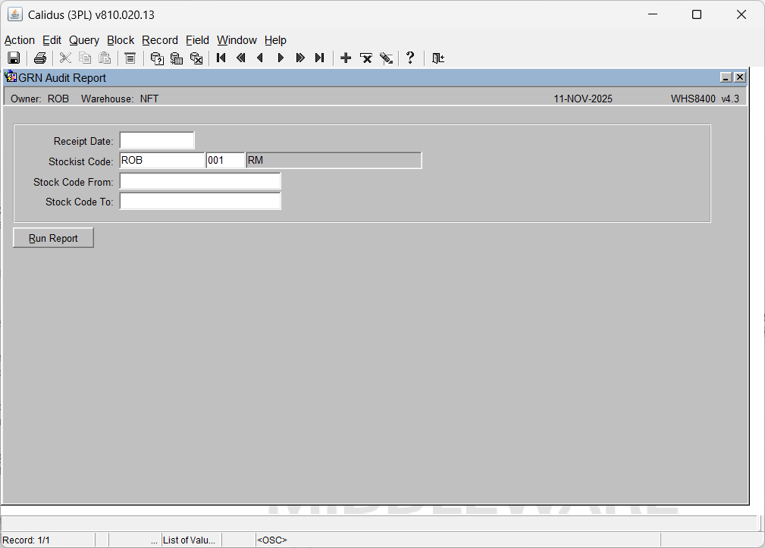Open the Query menu

[x=84, y=40]
